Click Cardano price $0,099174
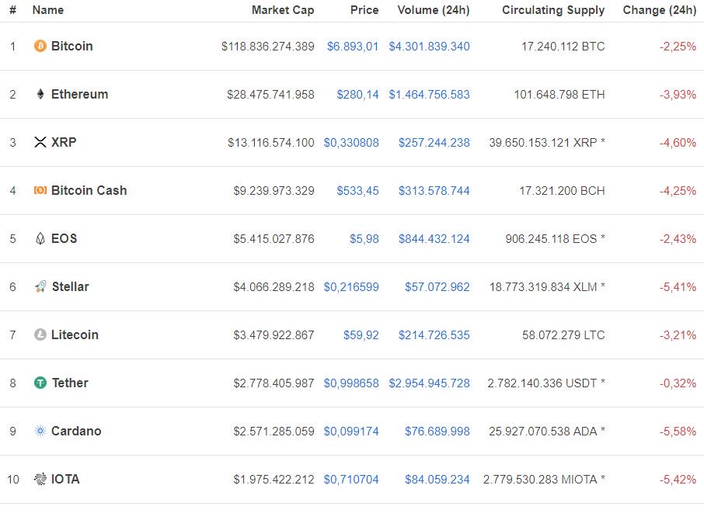Image resolution: width=704 pixels, height=513 pixels. (351, 432)
